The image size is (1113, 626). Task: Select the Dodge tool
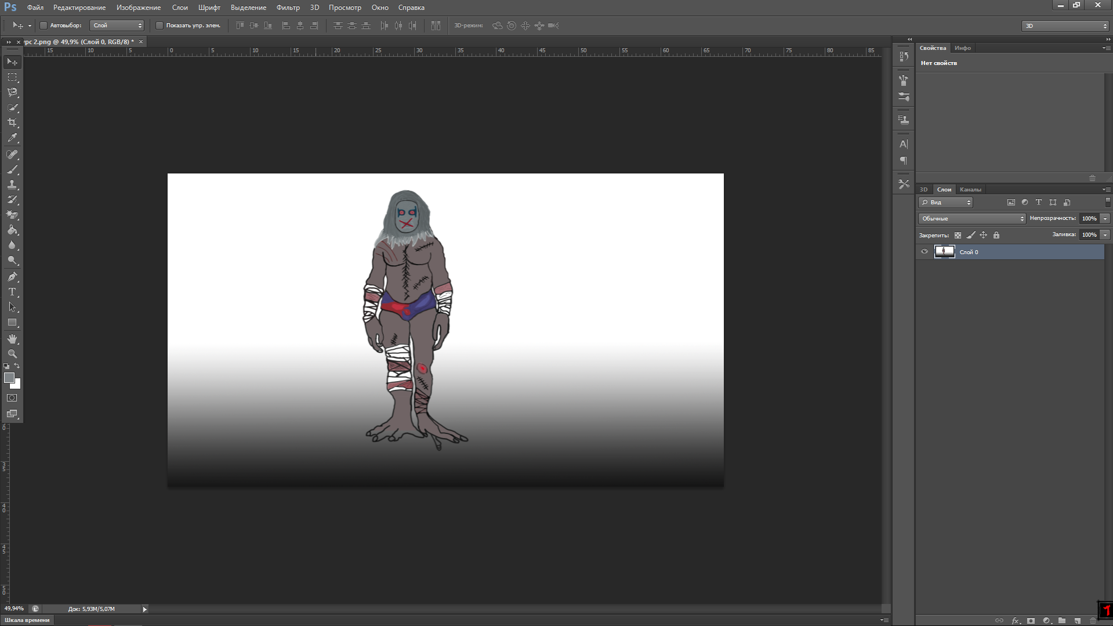tap(12, 260)
